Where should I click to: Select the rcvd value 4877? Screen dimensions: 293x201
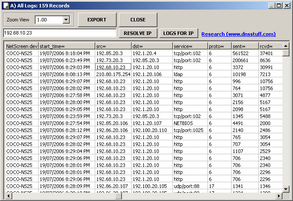(x=270, y=95)
